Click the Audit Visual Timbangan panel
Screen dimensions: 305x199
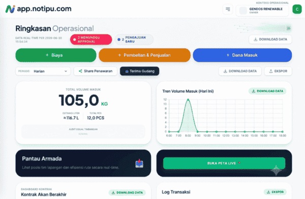(83, 131)
